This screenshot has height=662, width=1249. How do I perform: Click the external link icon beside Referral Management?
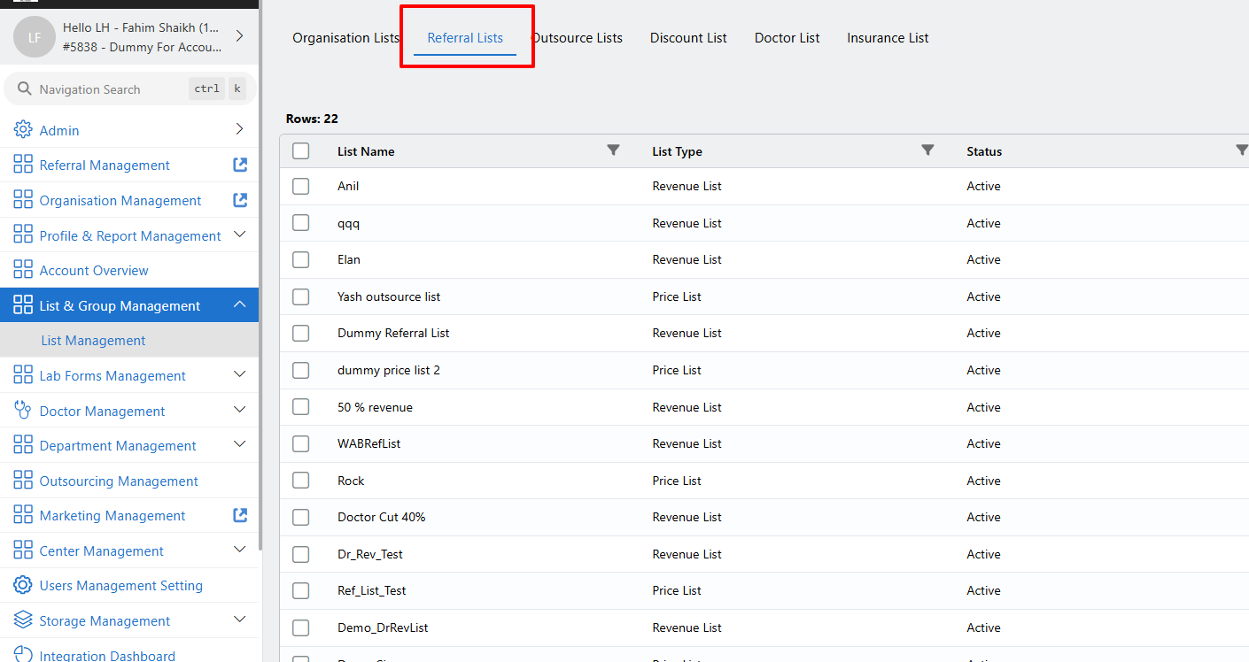point(240,165)
